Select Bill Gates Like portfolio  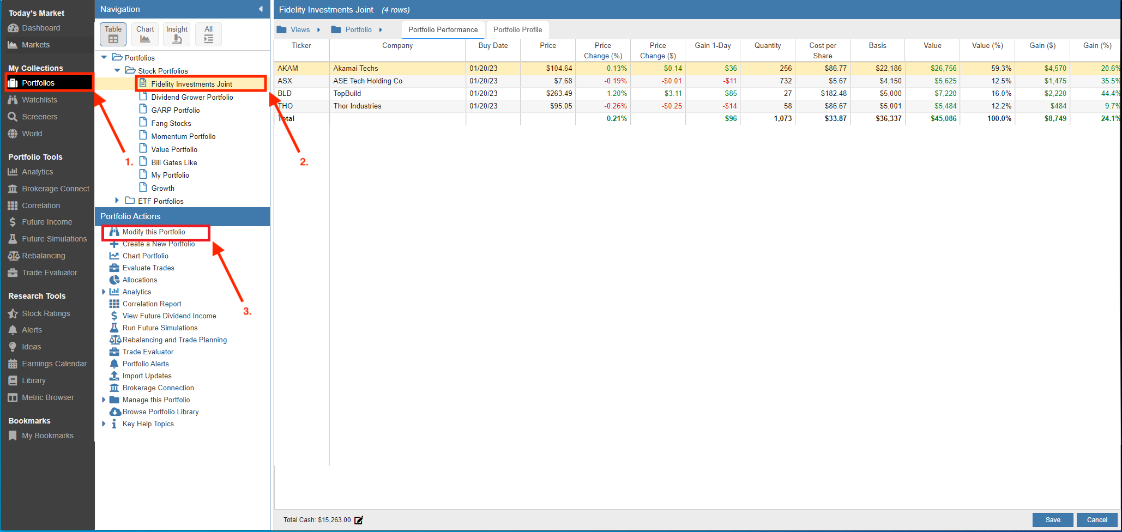click(x=174, y=162)
